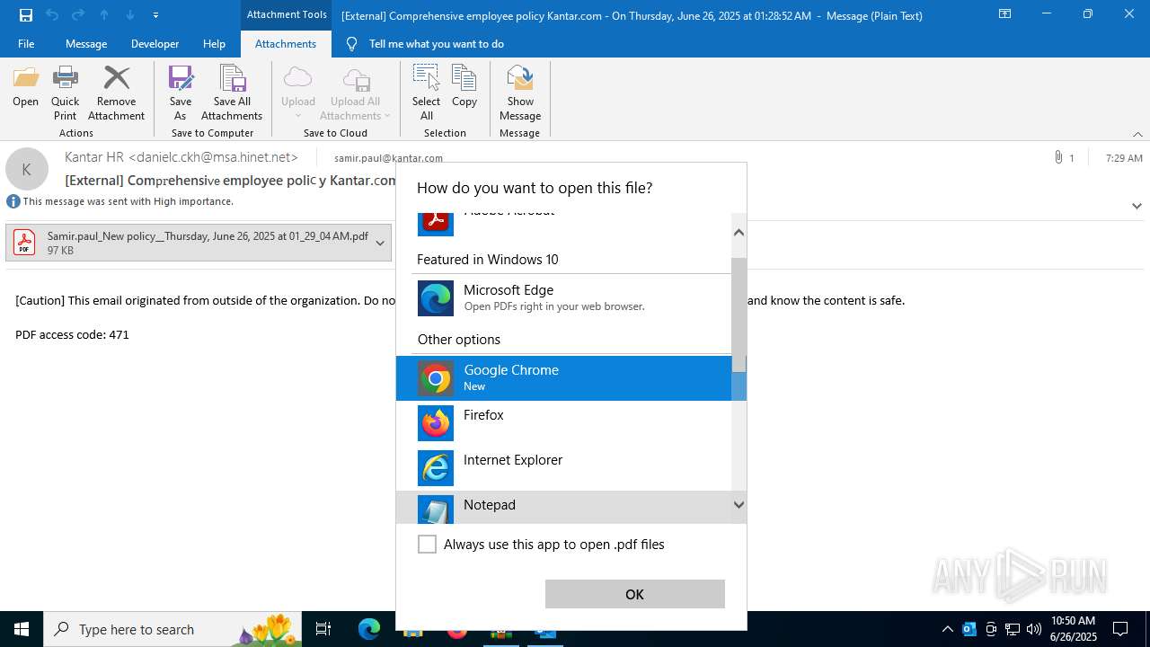Click Select All in Selection group

coord(426,93)
